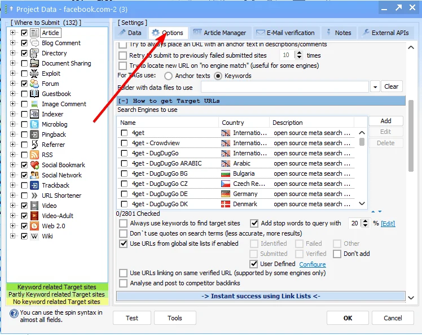Click the Video film icon
This screenshot has height=335, width=422.
pyautogui.click(x=34, y=206)
